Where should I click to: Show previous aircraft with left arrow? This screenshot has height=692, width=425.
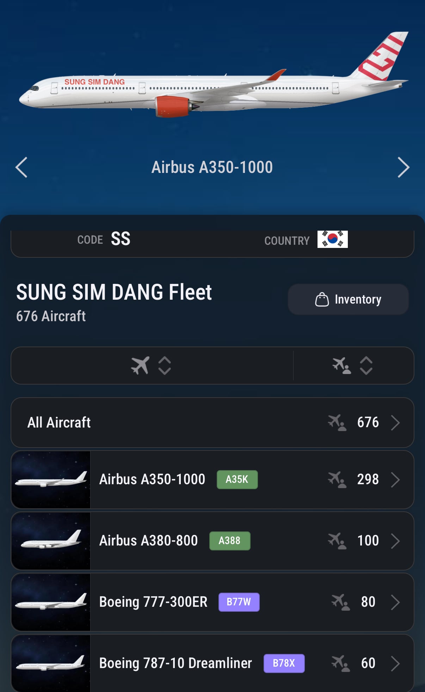[x=21, y=167]
